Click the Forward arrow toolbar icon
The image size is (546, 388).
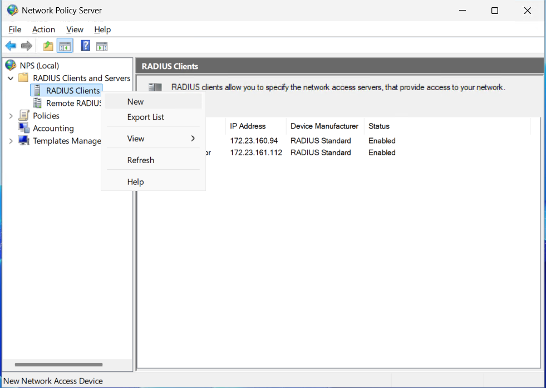point(27,46)
